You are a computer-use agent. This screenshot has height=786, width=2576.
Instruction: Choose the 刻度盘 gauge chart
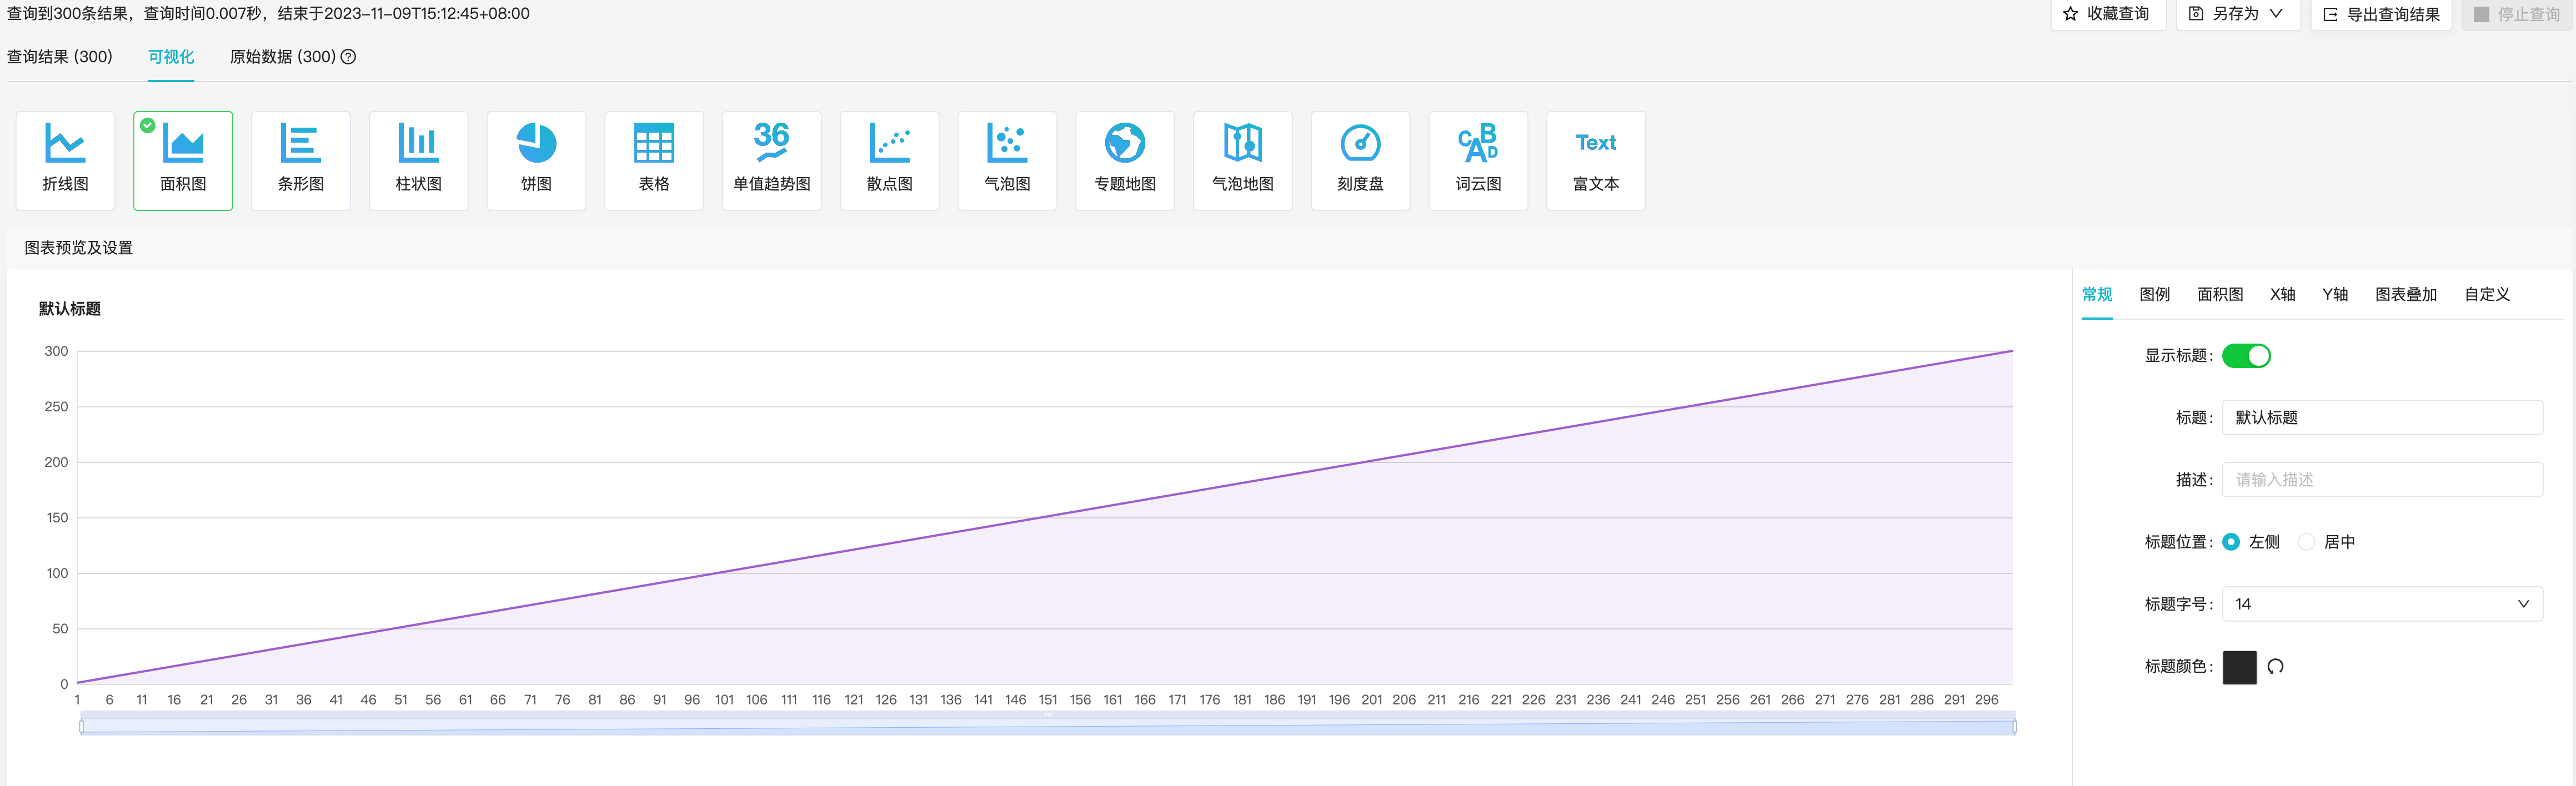point(1360,160)
